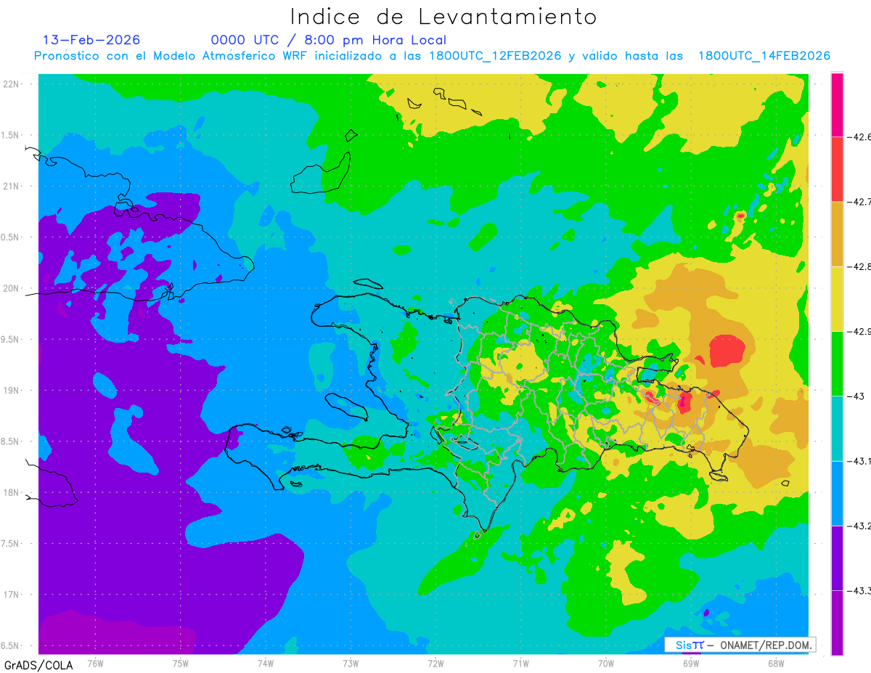Click the '17N' latitude axis label
871x673 pixels.
[x=10, y=595]
